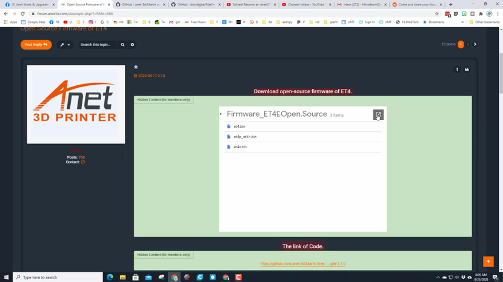Click the post star icon
The image size is (503, 282).
pos(136,67)
